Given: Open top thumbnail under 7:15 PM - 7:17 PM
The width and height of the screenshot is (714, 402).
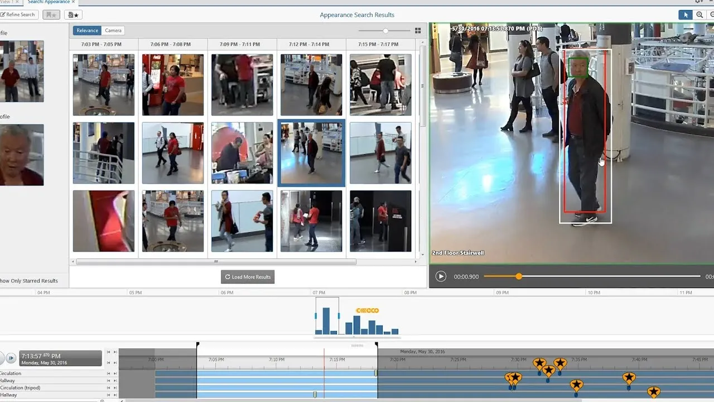Looking at the screenshot, I should pyautogui.click(x=380, y=85).
